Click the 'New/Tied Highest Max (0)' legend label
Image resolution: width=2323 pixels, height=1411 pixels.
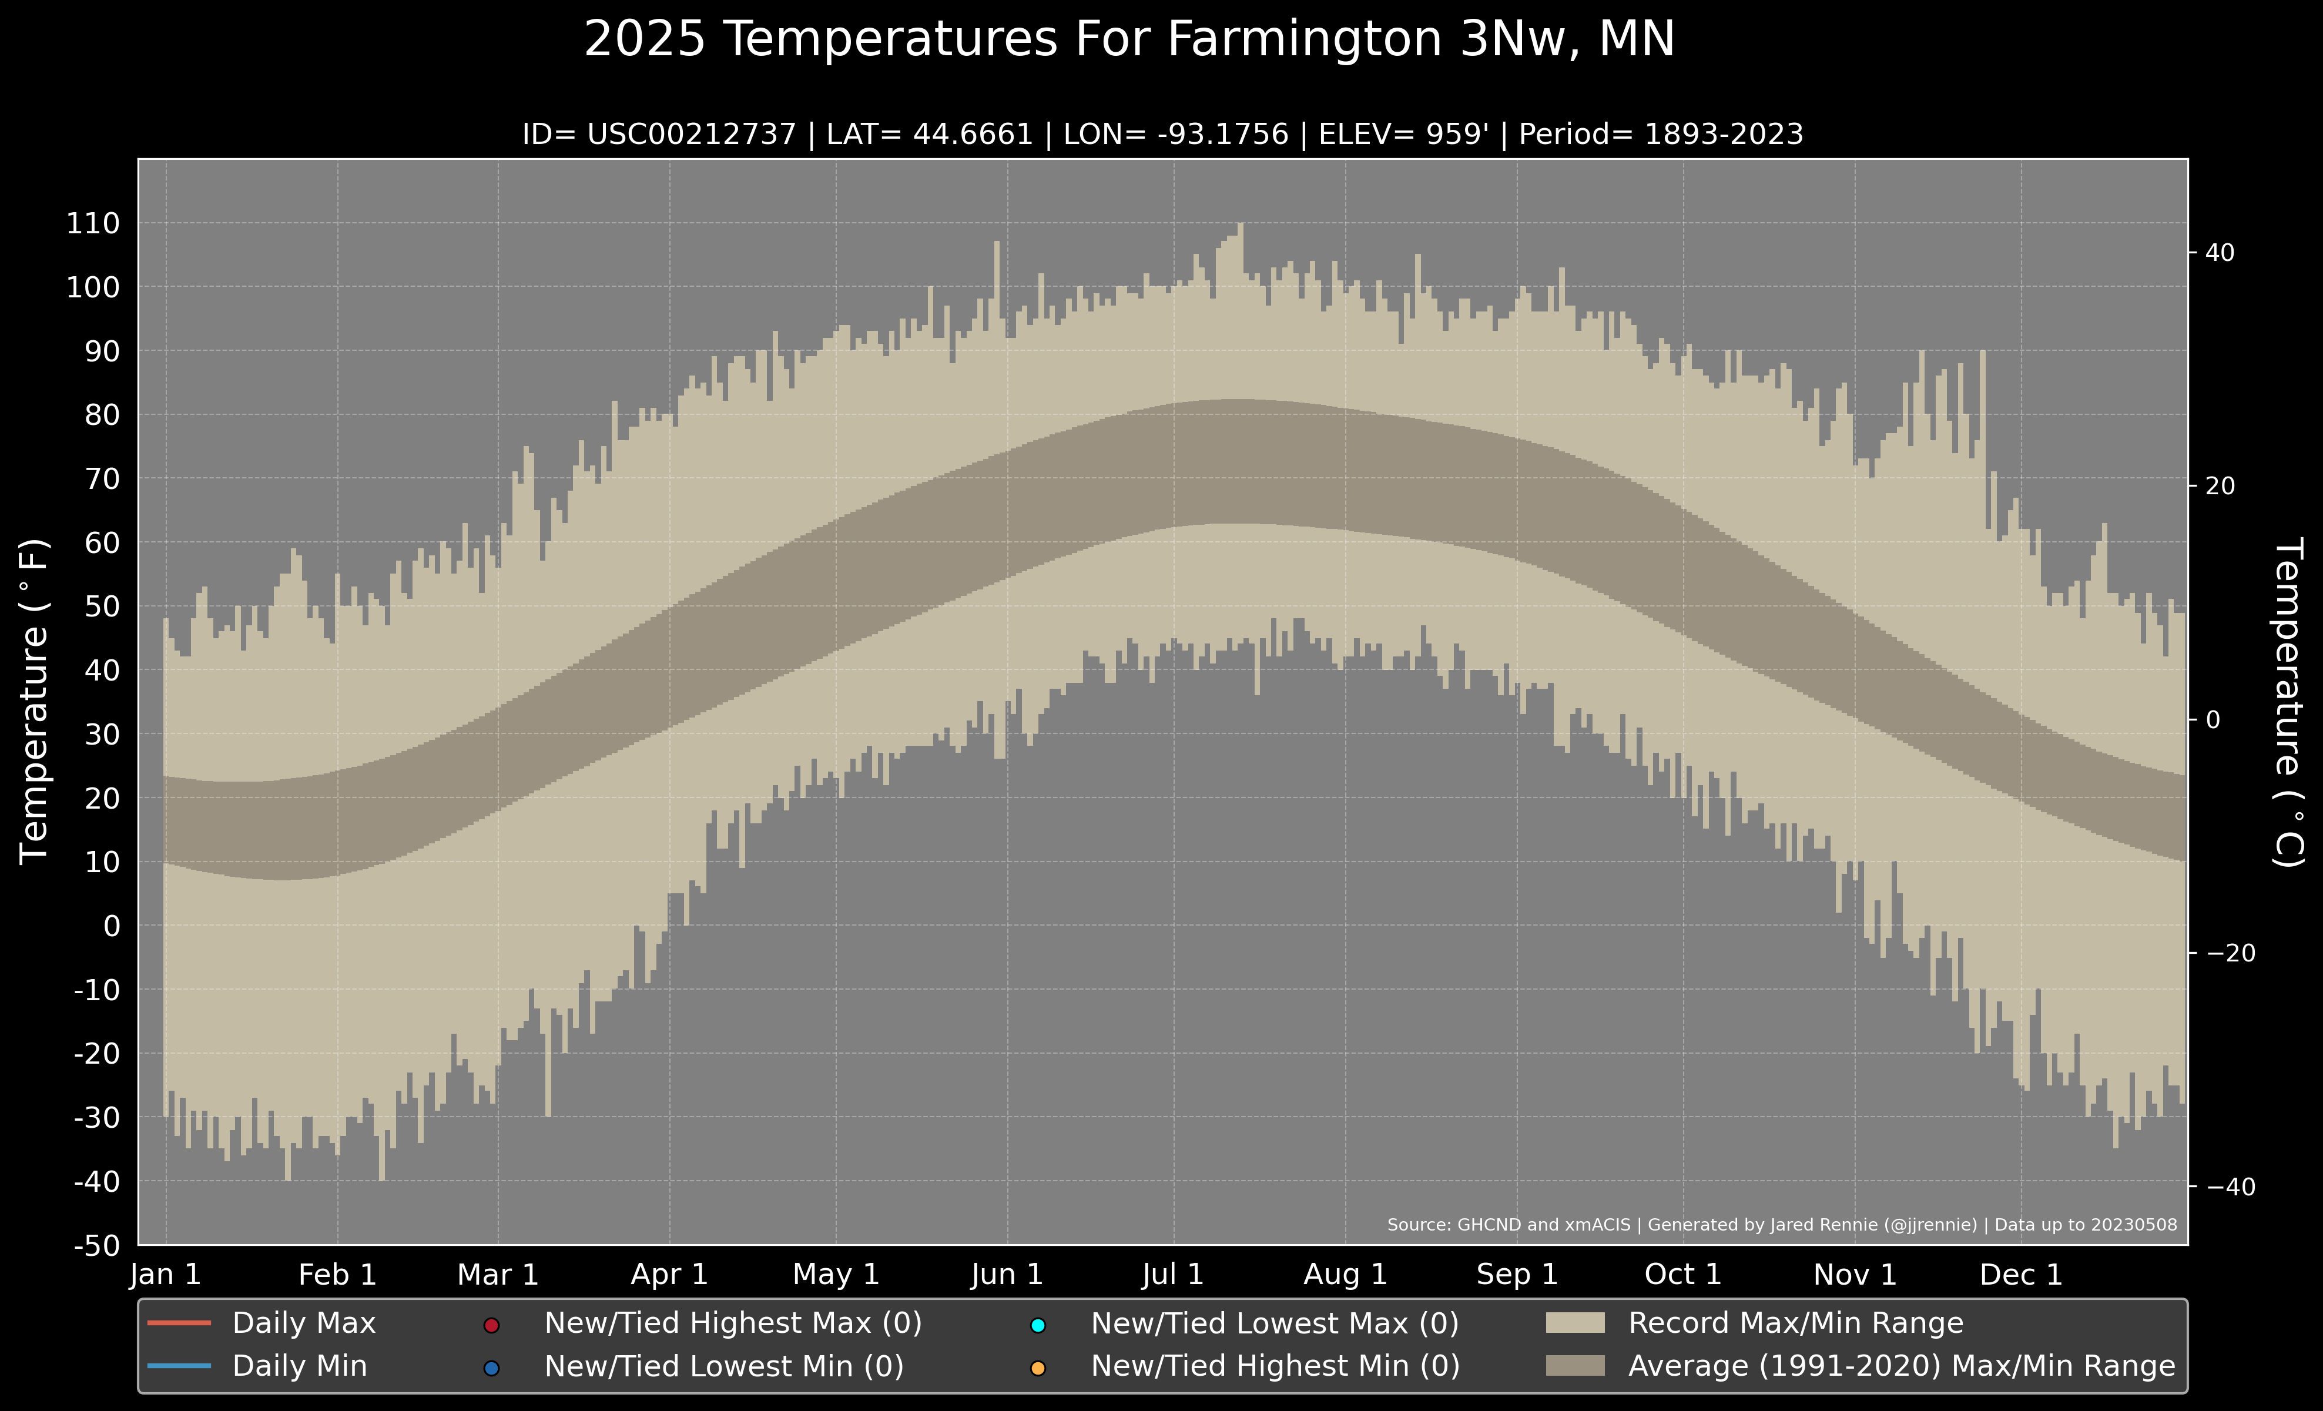[x=733, y=1323]
